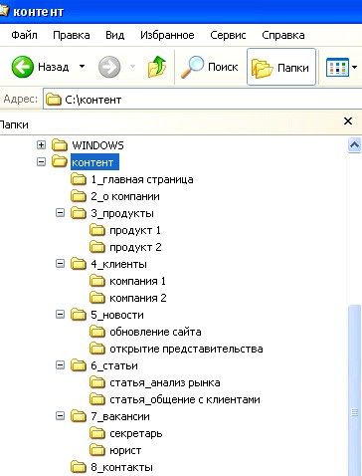
Task: Select the открытие представительства folder icon
Action: point(97,349)
